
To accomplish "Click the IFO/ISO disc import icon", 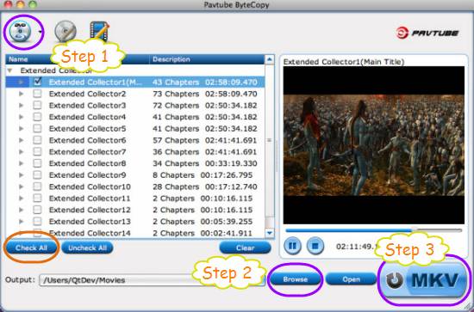I will 65,31.
